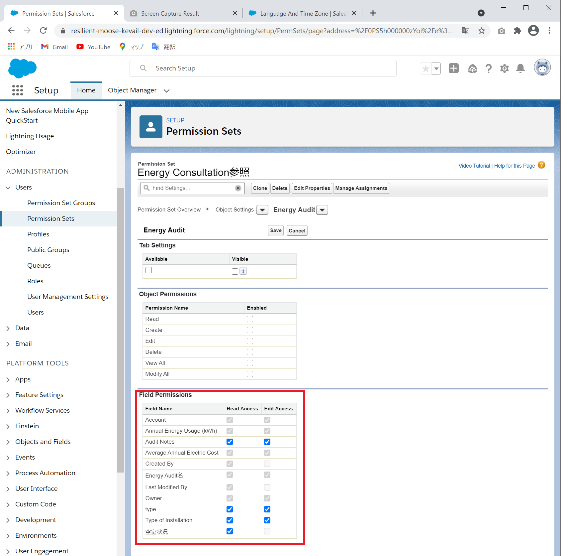Open the Gmail bookmark
This screenshot has height=556, width=564.
pyautogui.click(x=54, y=47)
